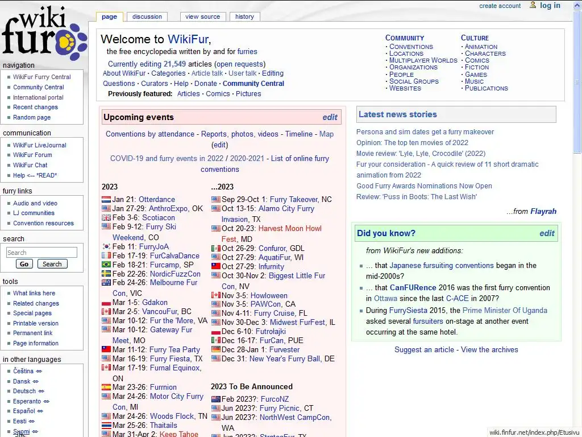The width and height of the screenshot is (582, 437).
Task: Open Random page in navigation
Action: pyautogui.click(x=32, y=117)
